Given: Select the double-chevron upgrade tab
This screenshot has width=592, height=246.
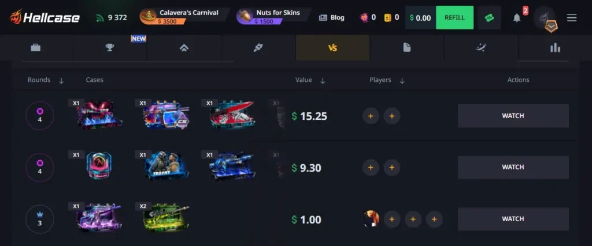Looking at the screenshot, I should click(184, 48).
